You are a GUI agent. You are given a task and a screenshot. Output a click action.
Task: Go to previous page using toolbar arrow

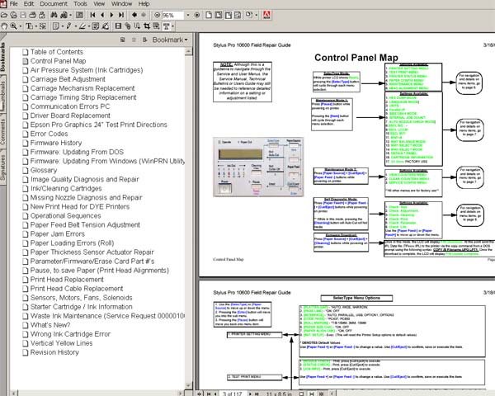(x=102, y=15)
